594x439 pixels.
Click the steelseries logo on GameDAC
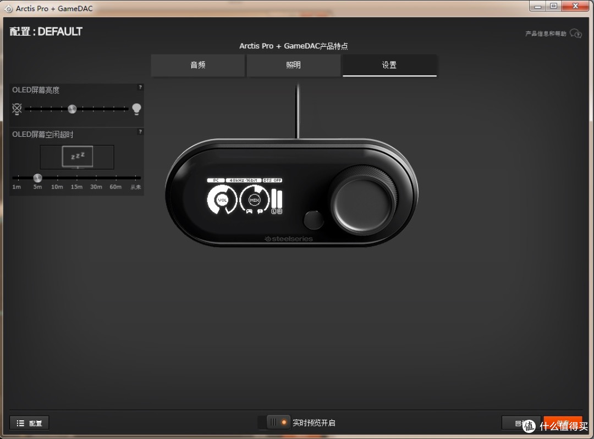click(x=289, y=239)
